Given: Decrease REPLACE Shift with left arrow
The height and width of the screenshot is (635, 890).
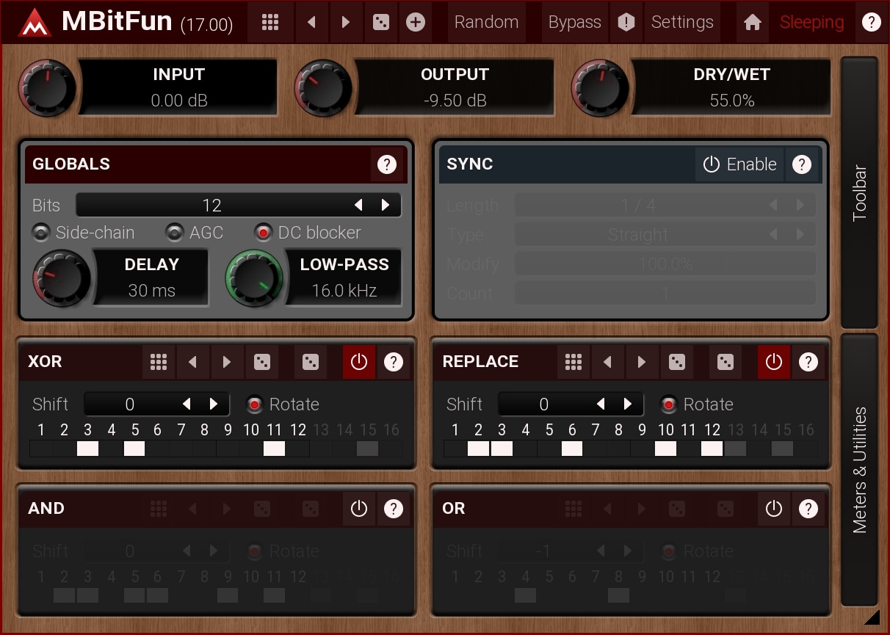Looking at the screenshot, I should [601, 404].
